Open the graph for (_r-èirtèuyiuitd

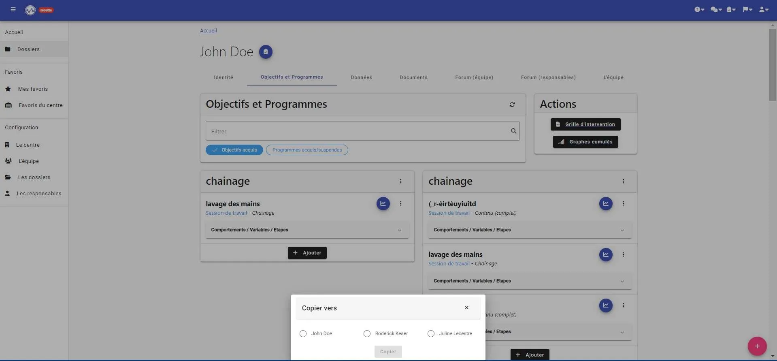click(605, 203)
